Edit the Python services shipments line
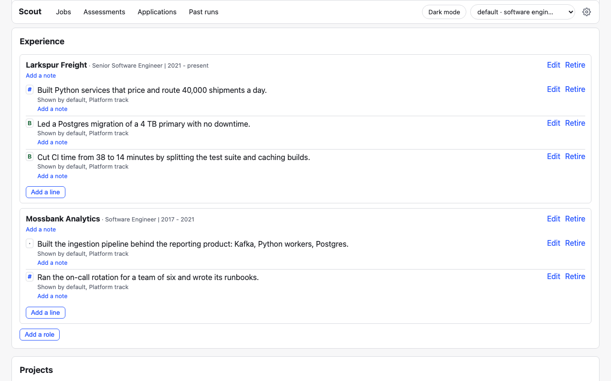The height and width of the screenshot is (381, 611). tap(553, 89)
